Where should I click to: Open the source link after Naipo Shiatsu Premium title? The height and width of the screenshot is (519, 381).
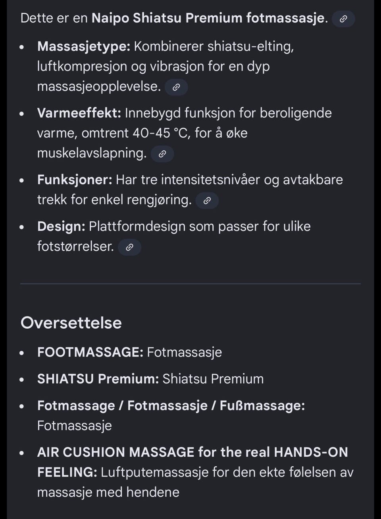[343, 18]
